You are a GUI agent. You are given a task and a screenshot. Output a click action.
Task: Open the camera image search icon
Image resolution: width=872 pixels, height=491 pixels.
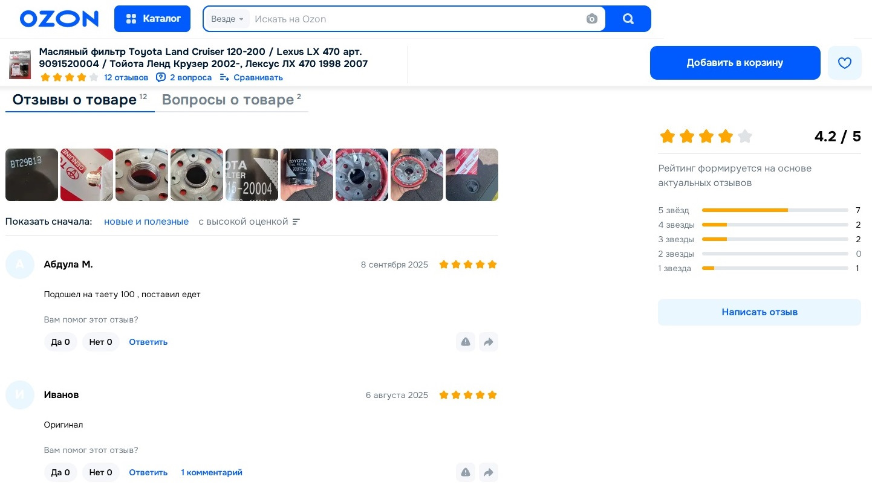pyautogui.click(x=592, y=19)
